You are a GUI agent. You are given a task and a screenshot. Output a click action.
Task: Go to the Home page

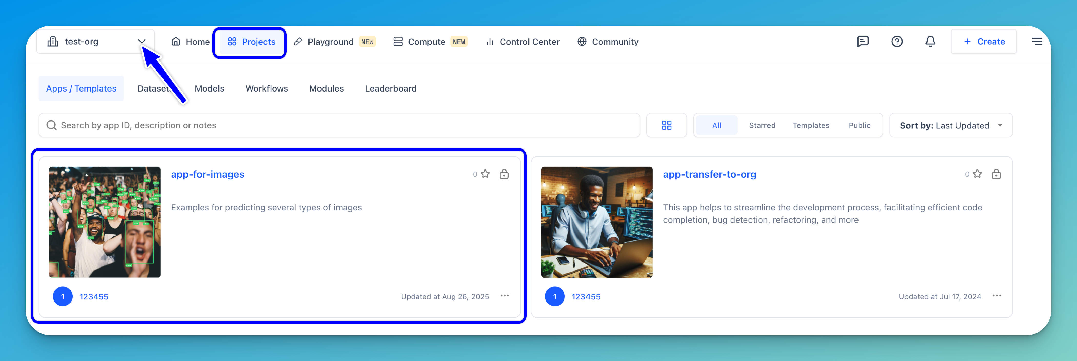[x=190, y=42]
